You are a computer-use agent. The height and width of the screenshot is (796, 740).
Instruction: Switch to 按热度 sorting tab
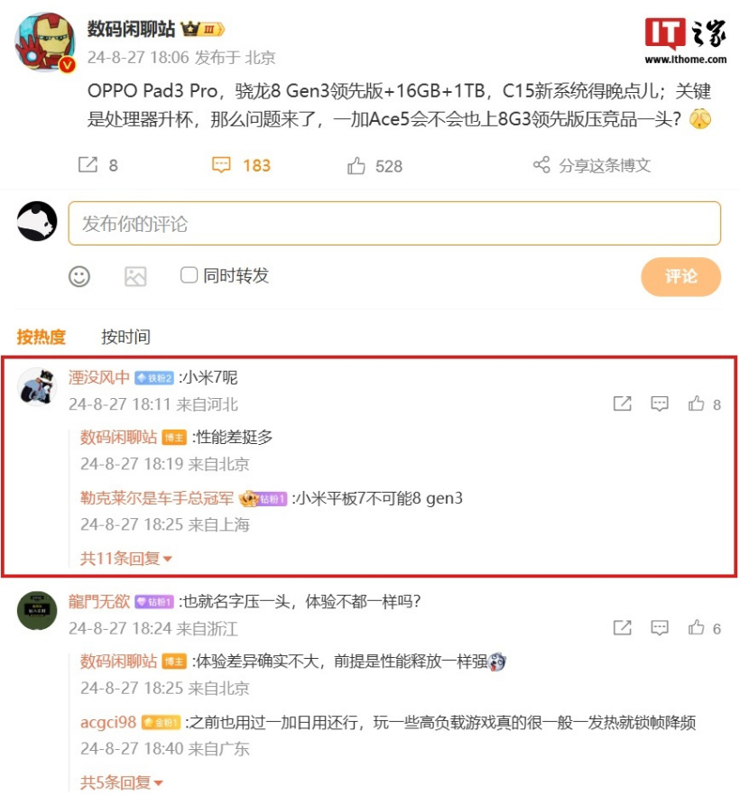pyautogui.click(x=42, y=337)
